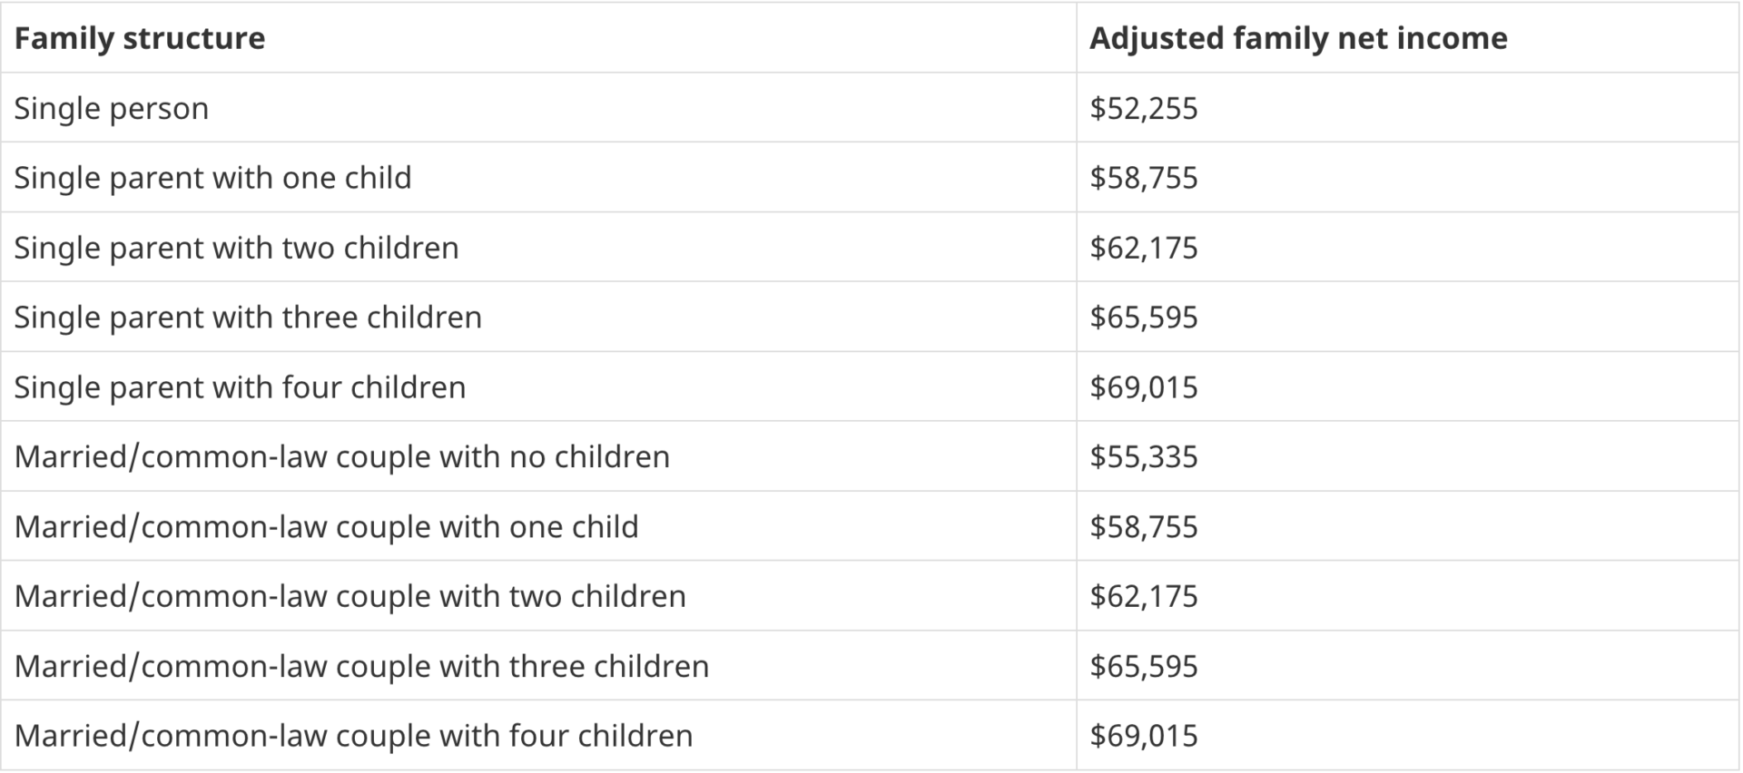Click income amount for single parent, one child
This screenshot has height=773, width=1743.
coord(1144,178)
